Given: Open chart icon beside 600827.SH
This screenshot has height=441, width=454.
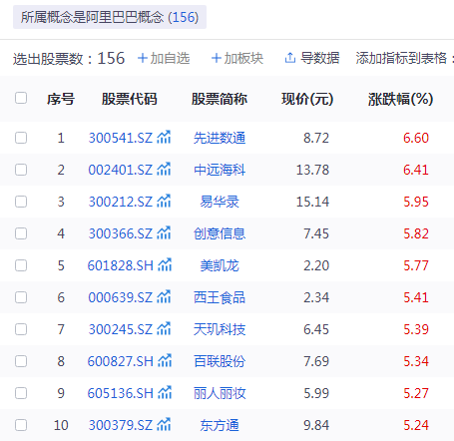Looking at the screenshot, I should (165, 360).
